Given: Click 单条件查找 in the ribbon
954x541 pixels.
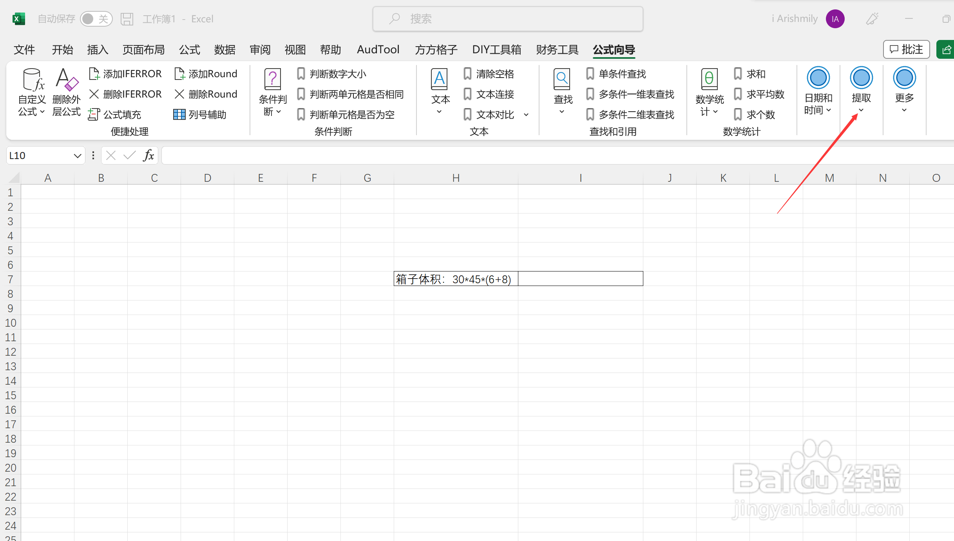Looking at the screenshot, I should pyautogui.click(x=616, y=74).
